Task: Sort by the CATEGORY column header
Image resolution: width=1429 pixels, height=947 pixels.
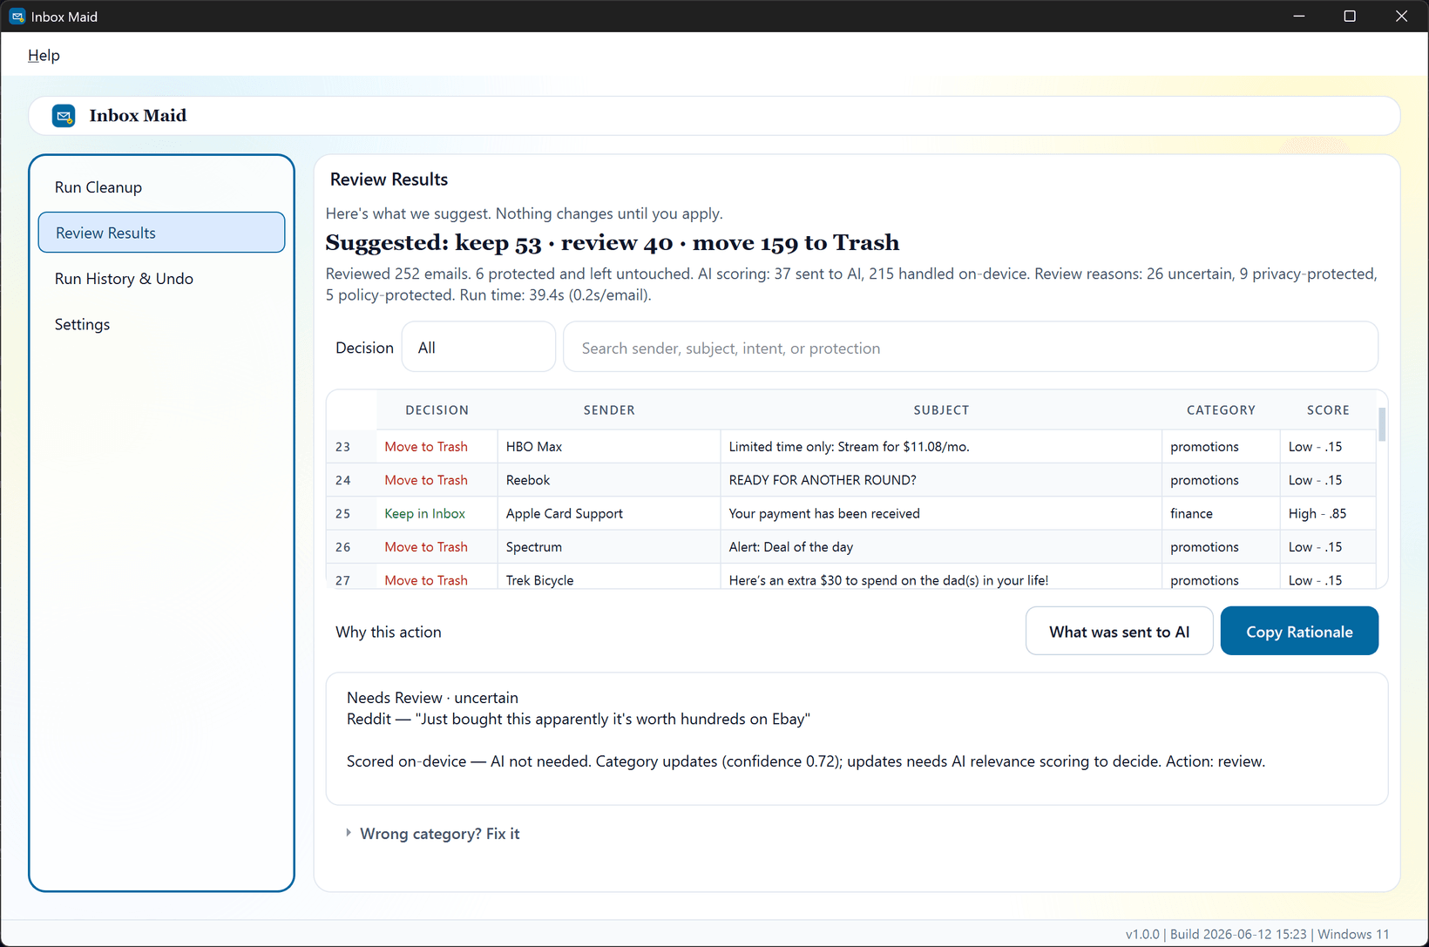Action: pyautogui.click(x=1221, y=409)
